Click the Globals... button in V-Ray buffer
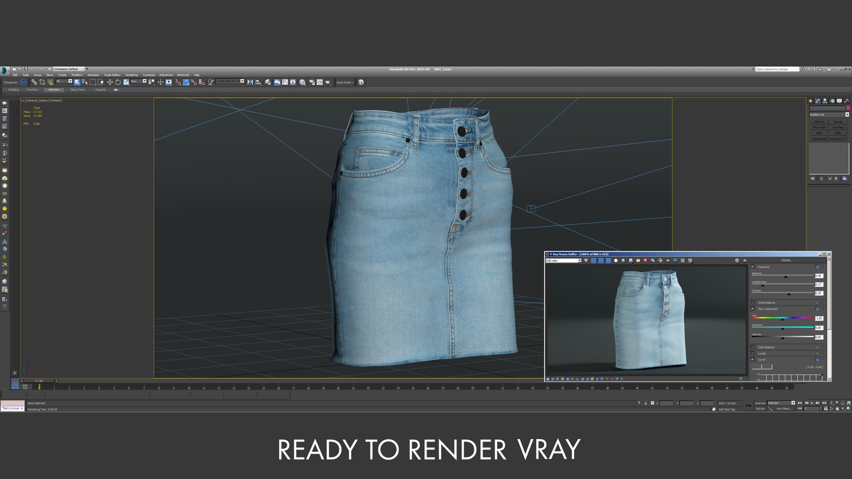 [787, 260]
